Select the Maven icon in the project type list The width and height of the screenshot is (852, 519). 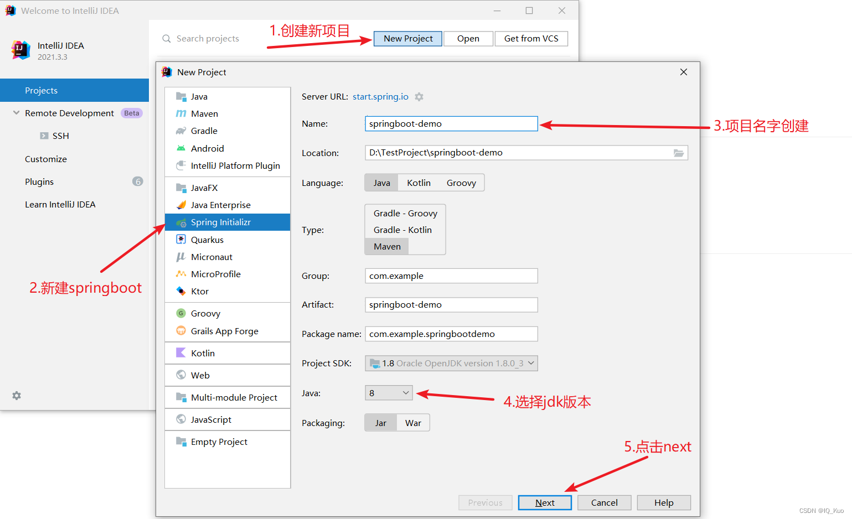pos(181,114)
